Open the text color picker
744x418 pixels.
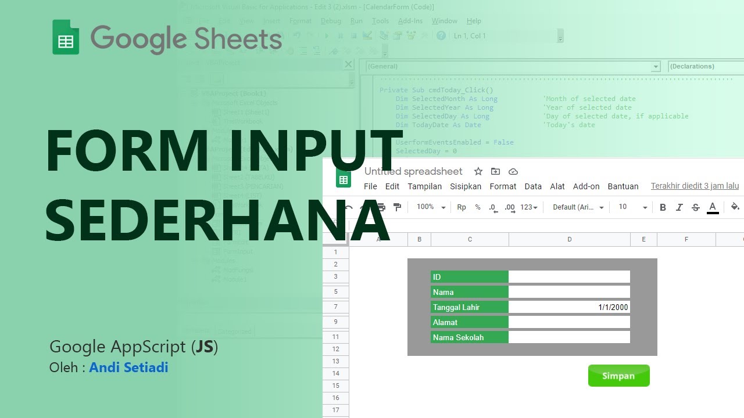pos(713,207)
